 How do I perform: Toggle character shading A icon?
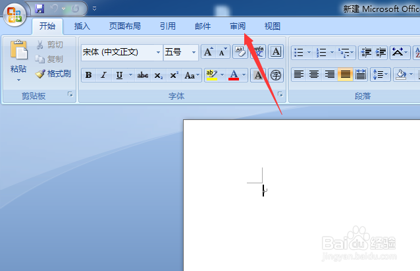258,75
